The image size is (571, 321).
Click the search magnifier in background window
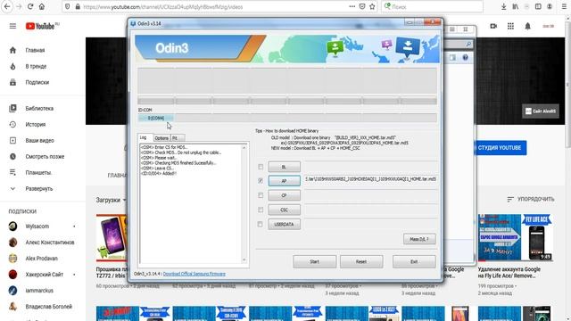[468, 44]
